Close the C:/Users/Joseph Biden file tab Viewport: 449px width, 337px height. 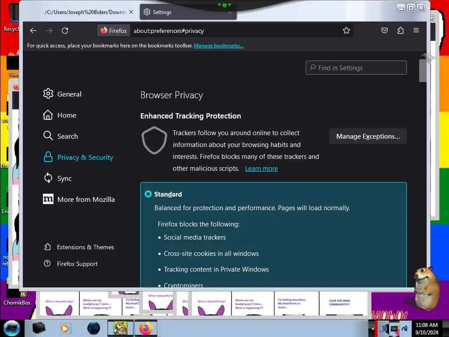click(x=131, y=12)
